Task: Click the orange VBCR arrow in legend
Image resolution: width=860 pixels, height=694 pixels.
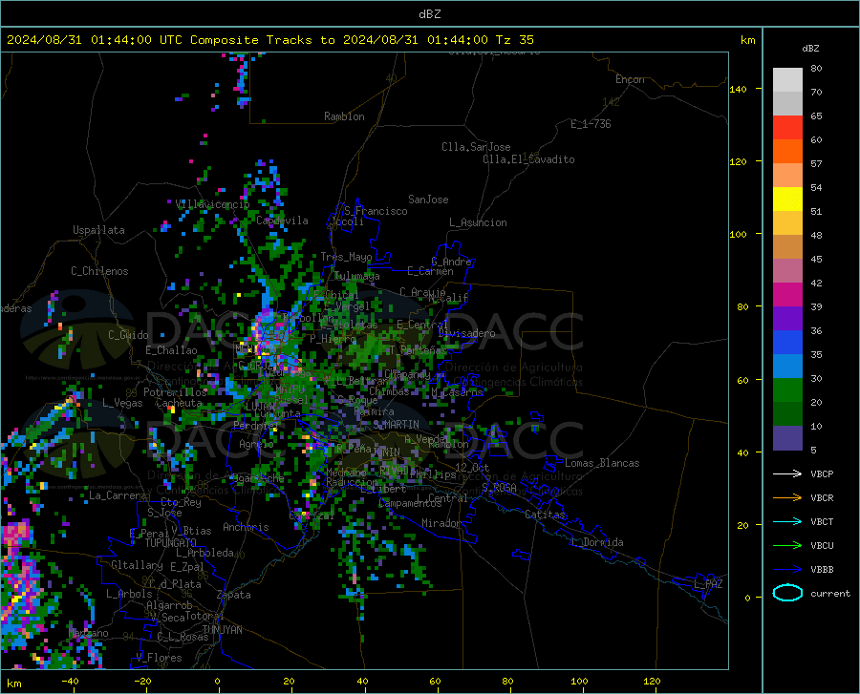Action: point(787,498)
